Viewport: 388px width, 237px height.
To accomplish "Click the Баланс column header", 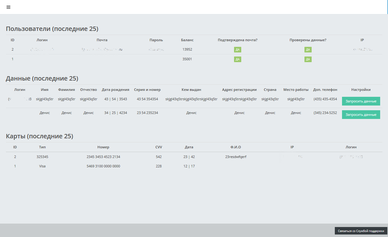I will [187, 40].
